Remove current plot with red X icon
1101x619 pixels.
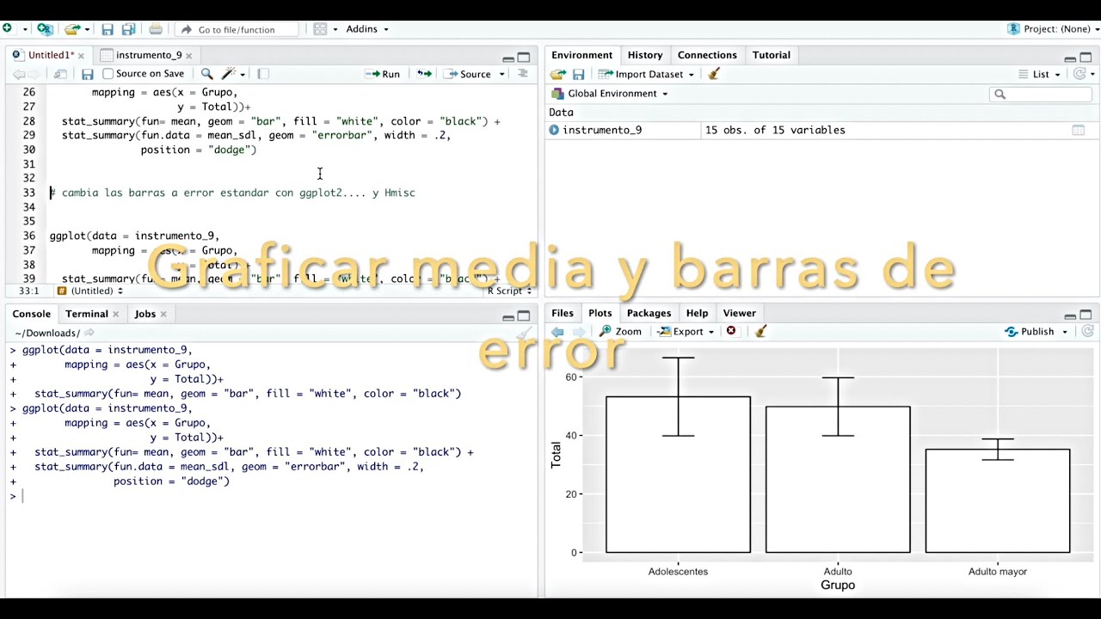(x=731, y=332)
